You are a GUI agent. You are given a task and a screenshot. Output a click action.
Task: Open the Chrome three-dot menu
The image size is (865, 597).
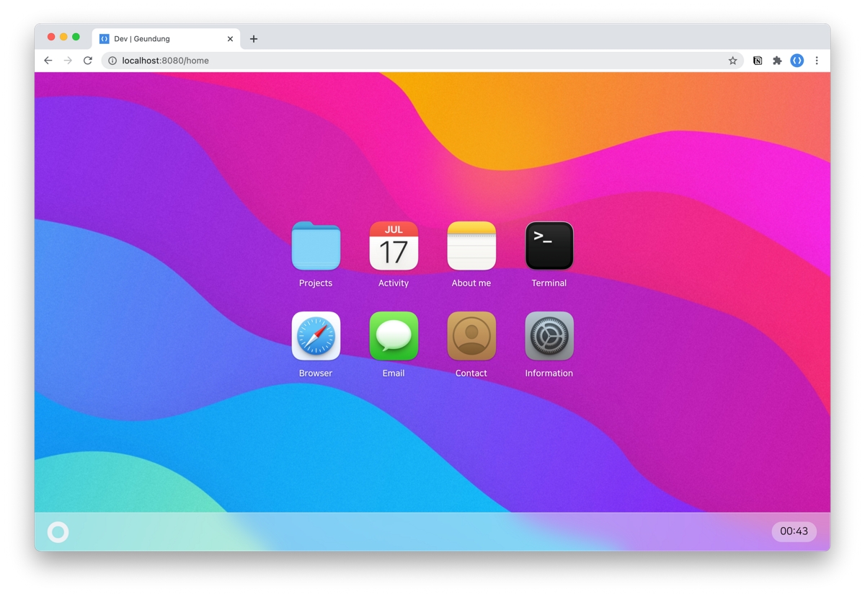coord(817,61)
